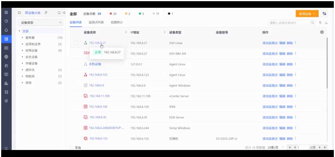This screenshot has height=157, width=335.
Task: Collapse the 全部 tree node
Action: tap(20, 31)
